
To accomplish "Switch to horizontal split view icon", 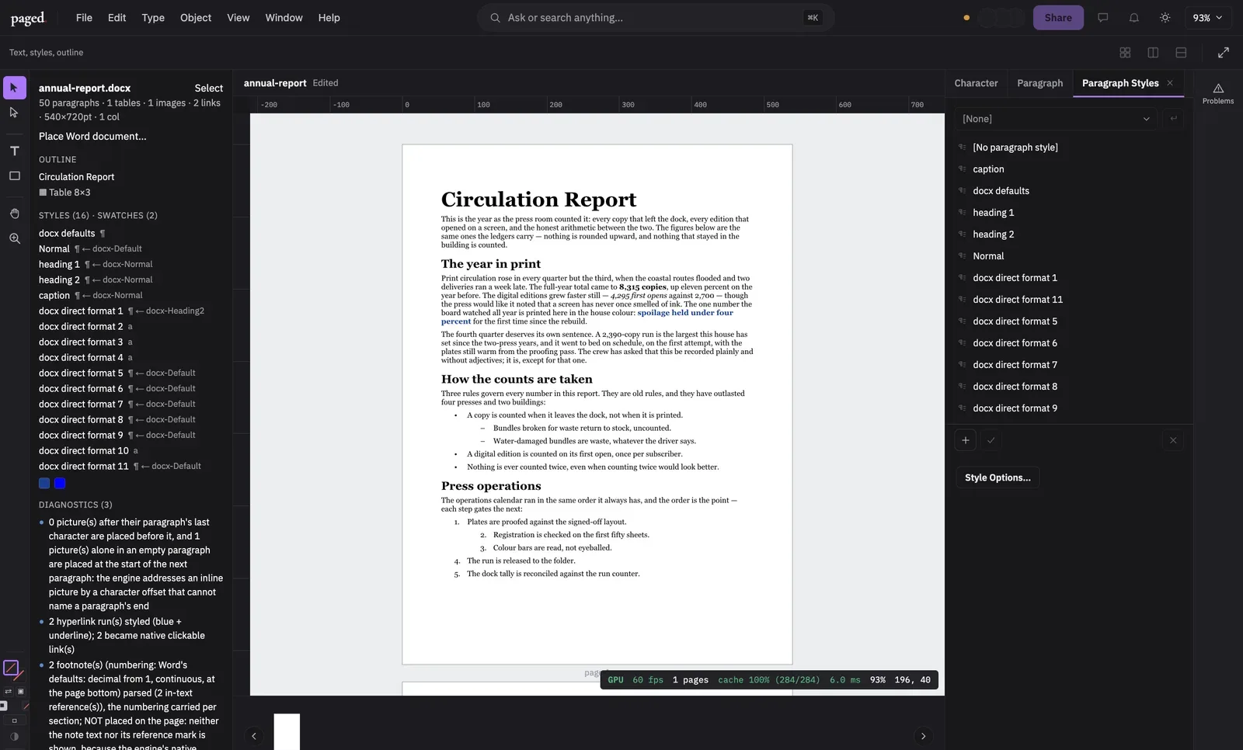I will tap(1181, 53).
